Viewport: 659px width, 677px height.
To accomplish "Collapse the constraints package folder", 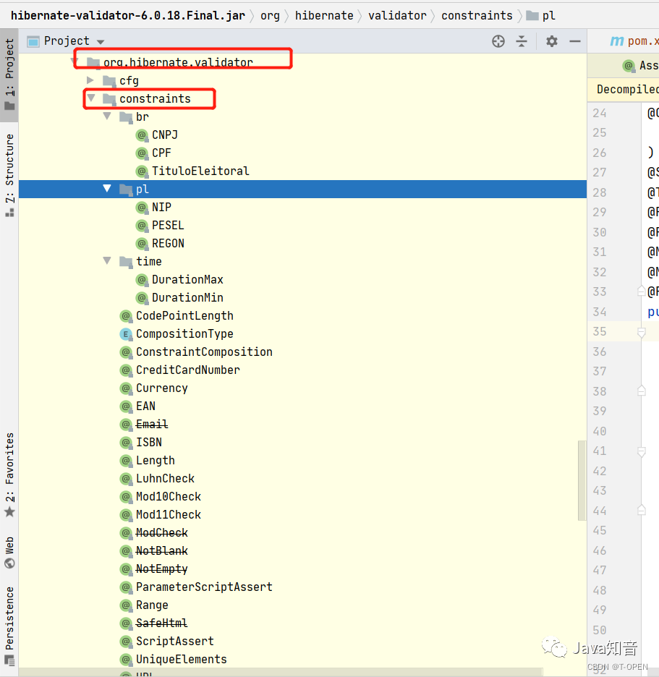I will [x=91, y=98].
